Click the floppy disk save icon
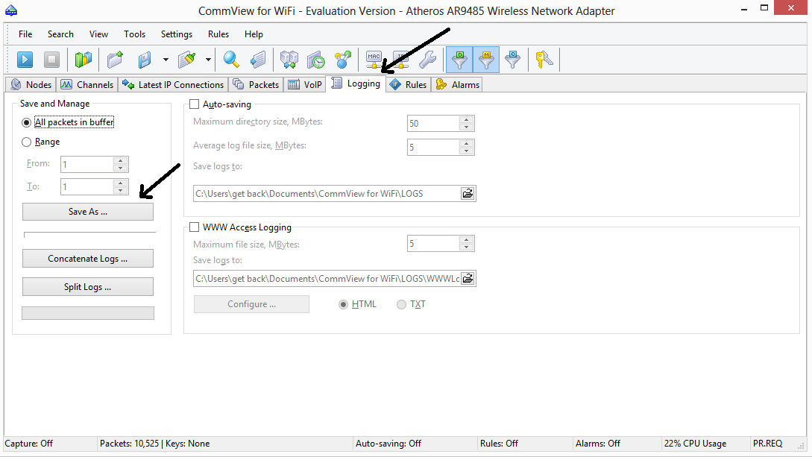This screenshot has height=457, width=812. [145, 60]
